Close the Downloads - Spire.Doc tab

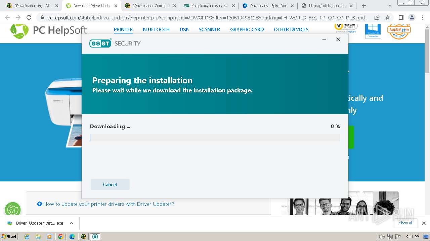[x=292, y=6]
